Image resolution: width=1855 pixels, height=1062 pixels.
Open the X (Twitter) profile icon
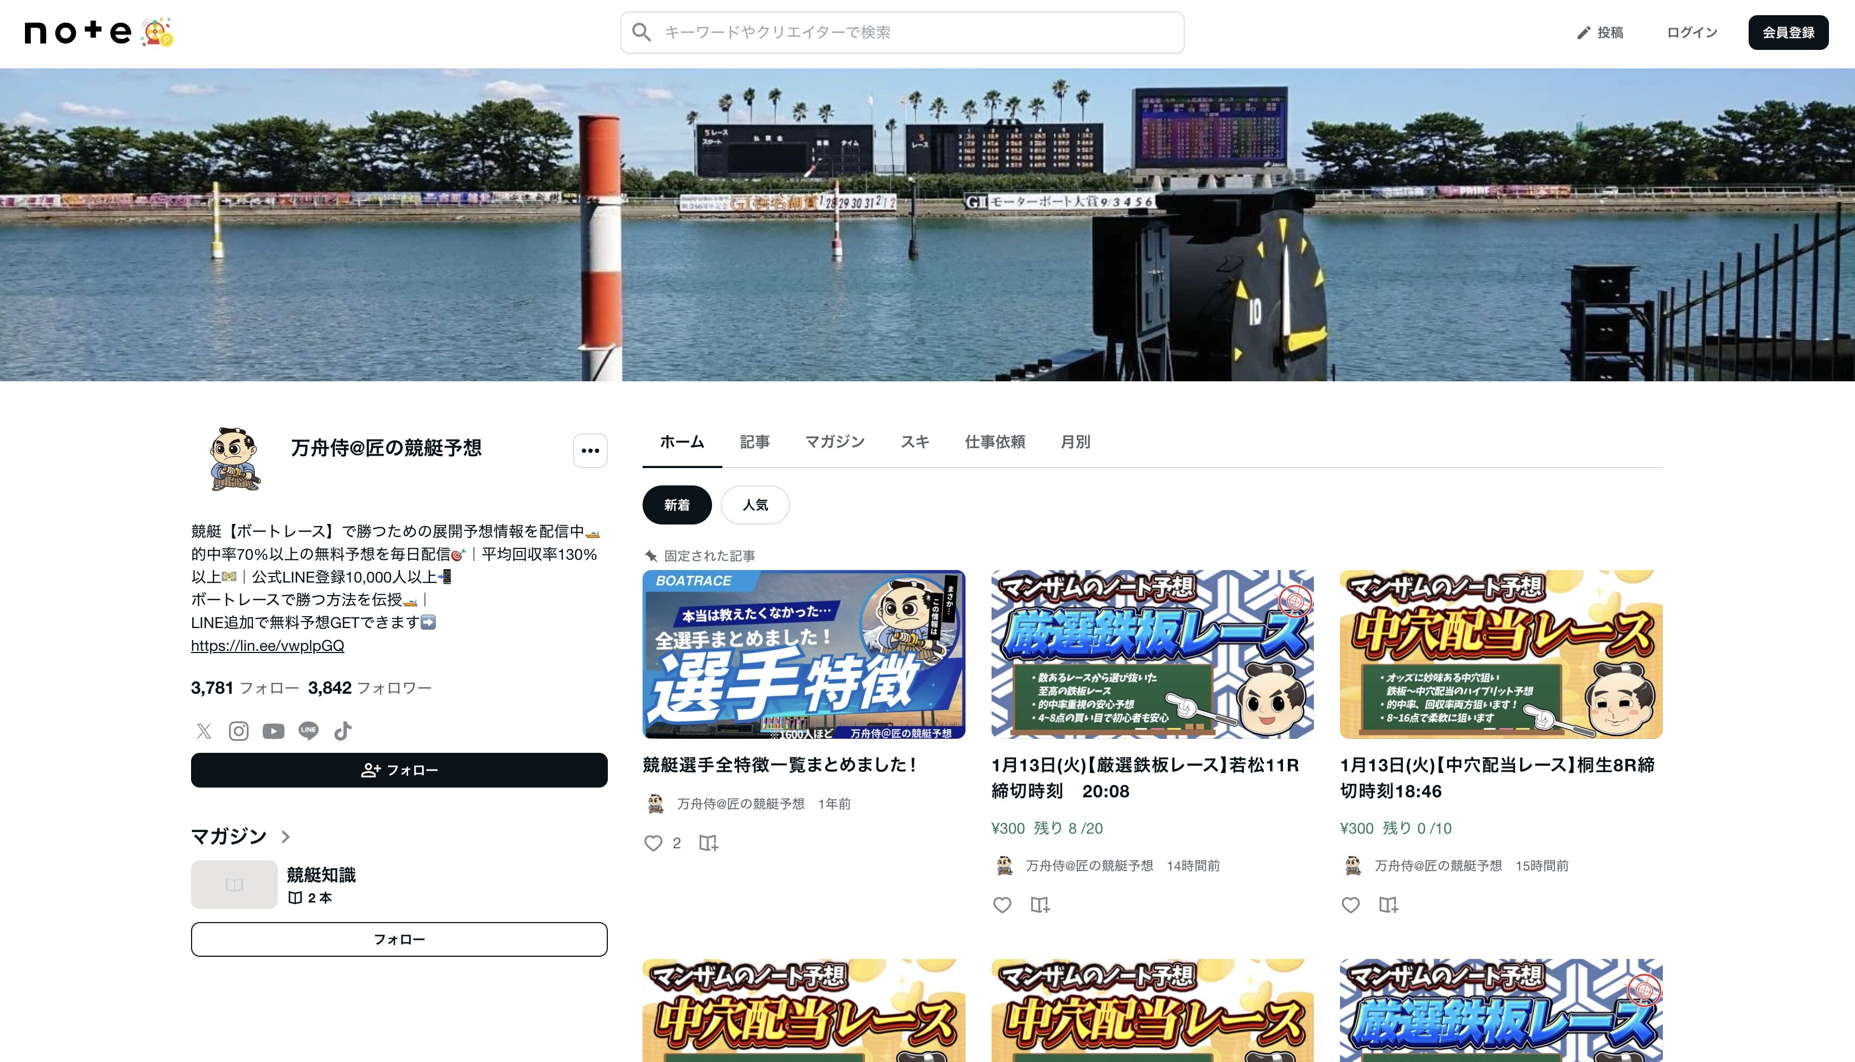point(204,731)
